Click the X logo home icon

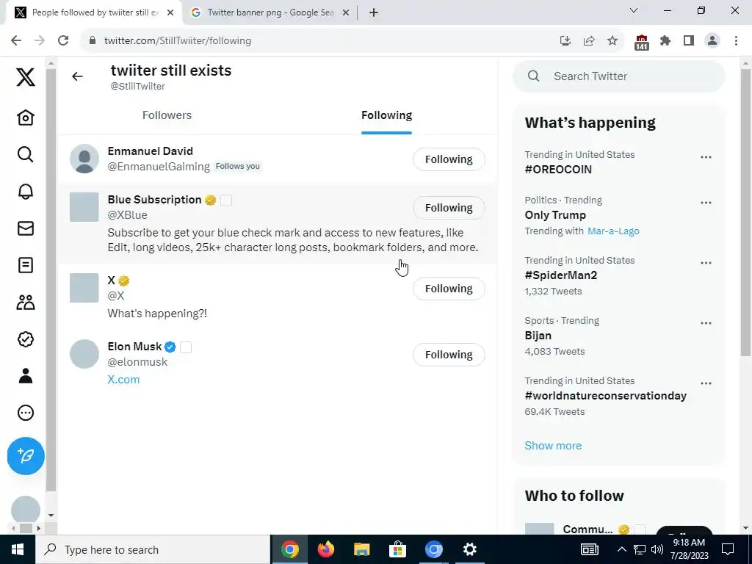(26, 76)
